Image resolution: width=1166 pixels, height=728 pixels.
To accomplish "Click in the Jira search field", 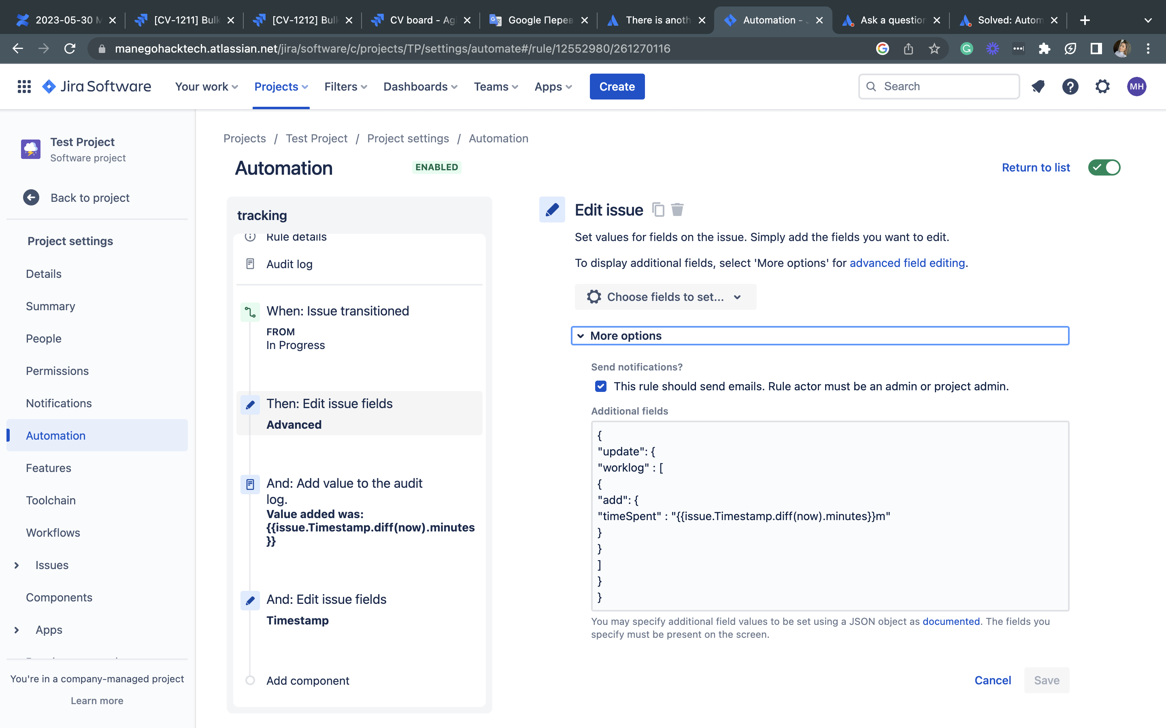I will [x=938, y=87].
